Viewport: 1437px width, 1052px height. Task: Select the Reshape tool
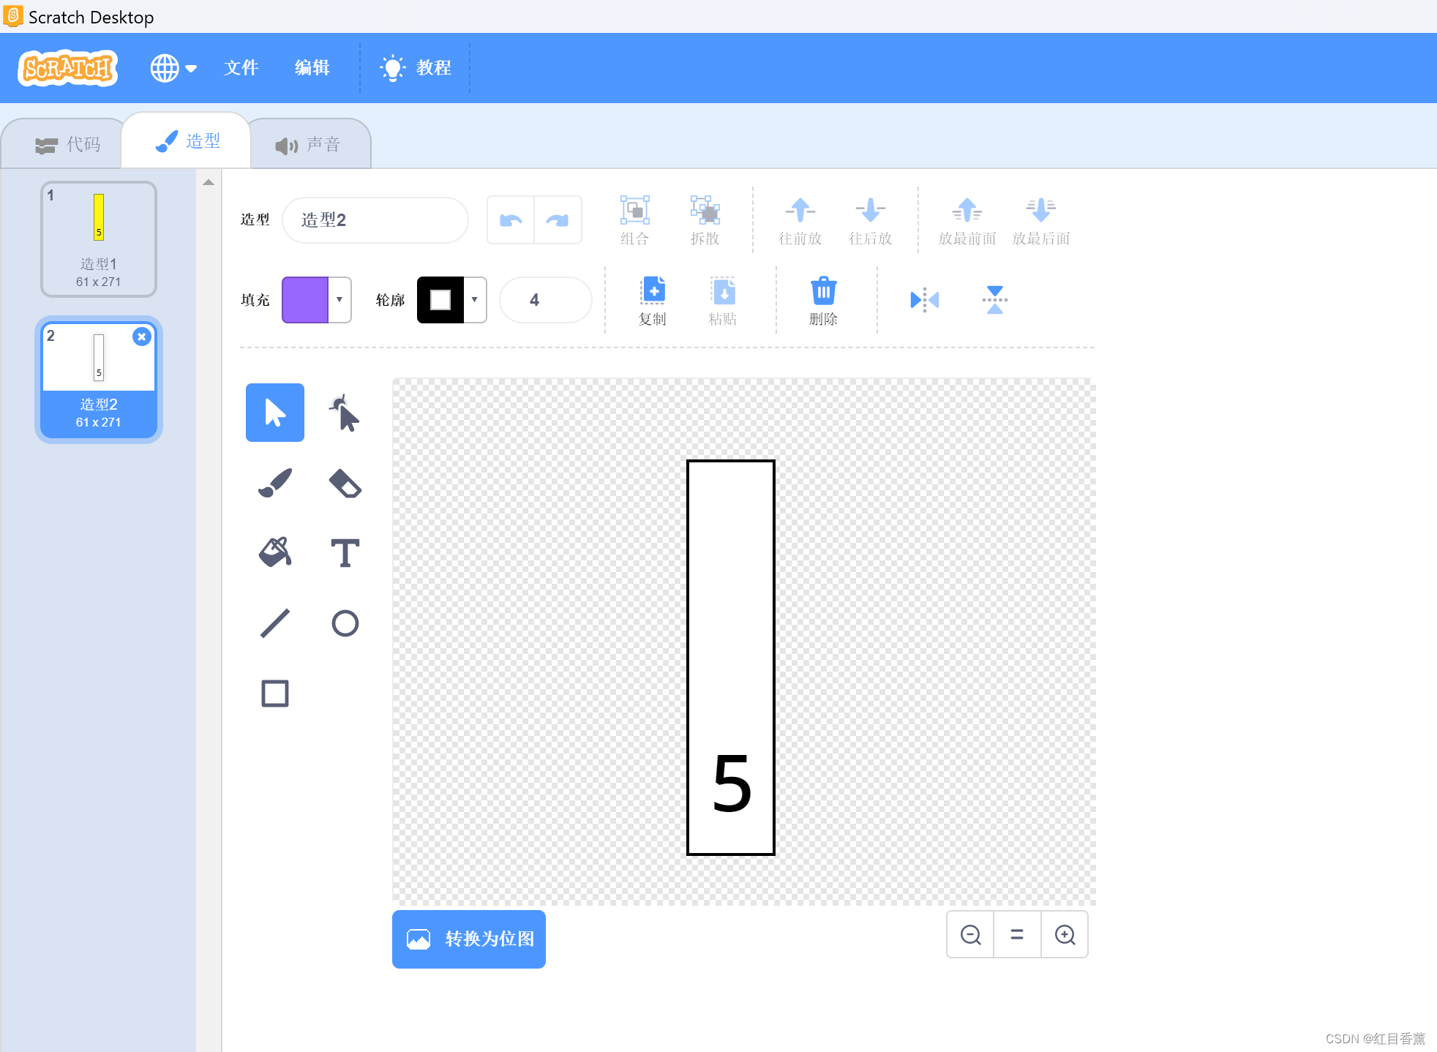point(345,413)
